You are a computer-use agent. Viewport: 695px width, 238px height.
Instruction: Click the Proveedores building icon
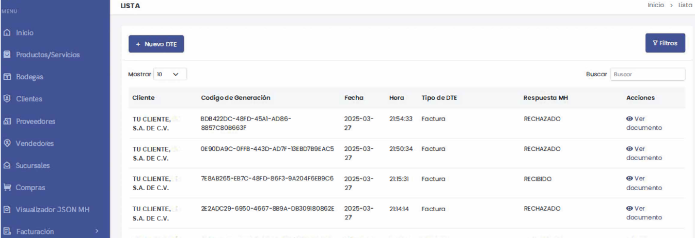7,122
